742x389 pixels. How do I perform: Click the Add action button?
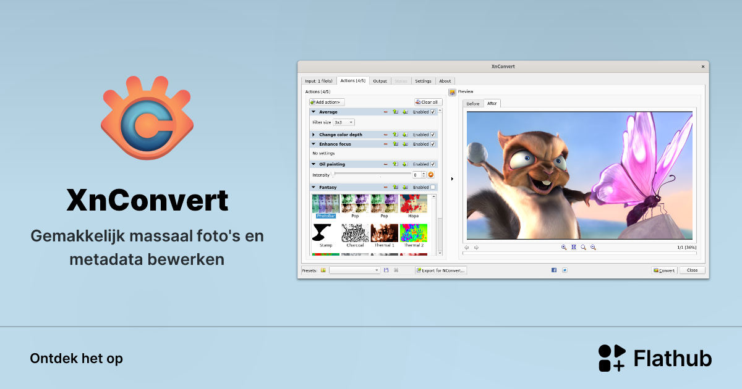[x=326, y=102]
